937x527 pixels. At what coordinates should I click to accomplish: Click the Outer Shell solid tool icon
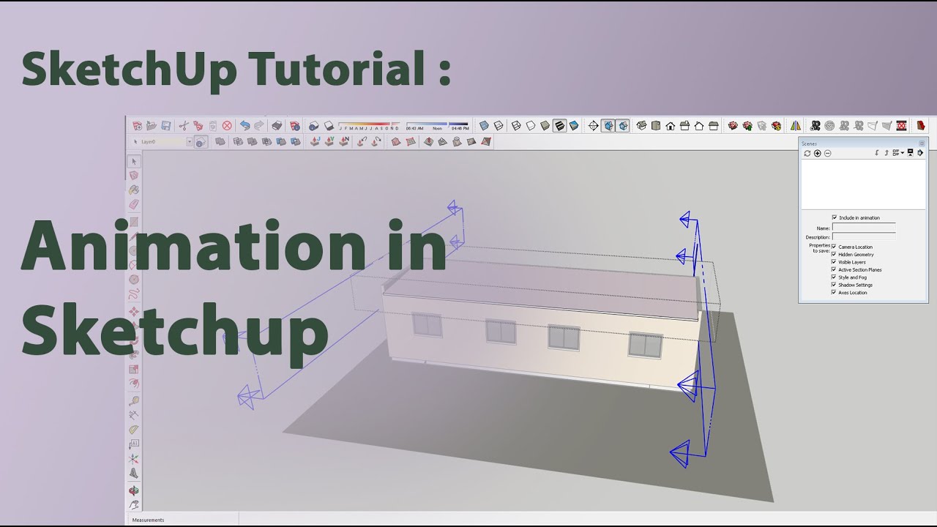click(x=220, y=142)
